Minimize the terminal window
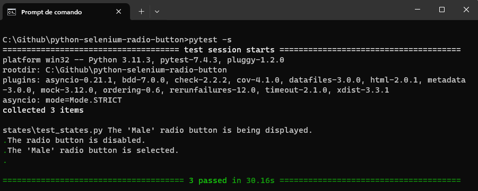The image size is (478, 191). pos(418,10)
